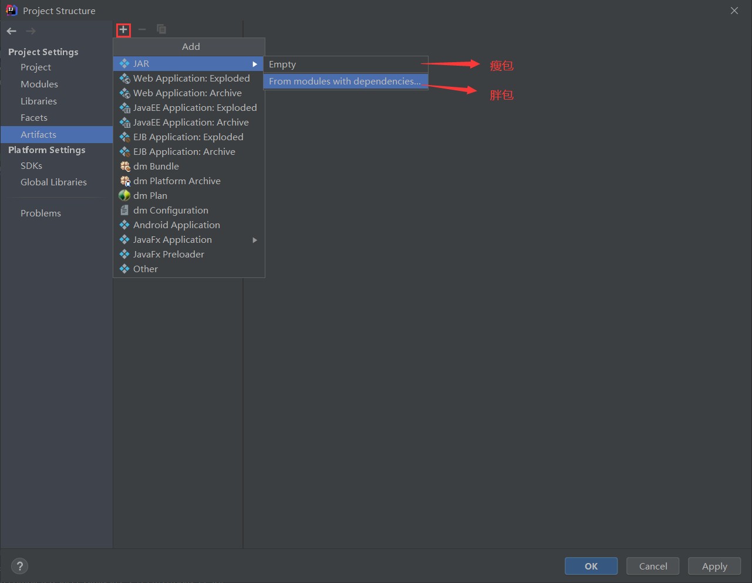Click the JavaFx Application icon

coord(124,240)
